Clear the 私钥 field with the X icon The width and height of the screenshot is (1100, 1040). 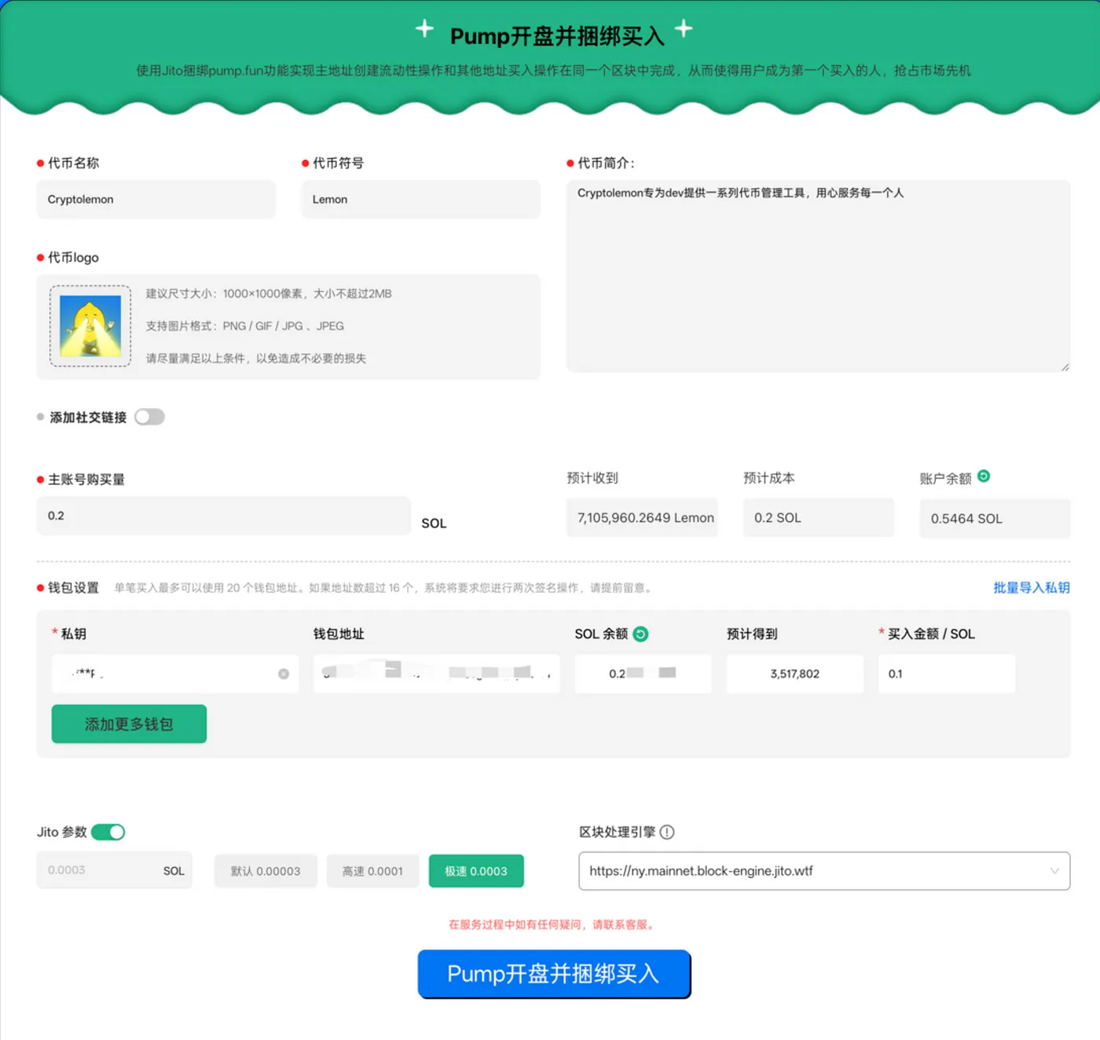284,674
